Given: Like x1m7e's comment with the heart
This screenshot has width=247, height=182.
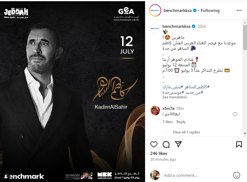Looking at the screenshot, I should tap(235, 114).
